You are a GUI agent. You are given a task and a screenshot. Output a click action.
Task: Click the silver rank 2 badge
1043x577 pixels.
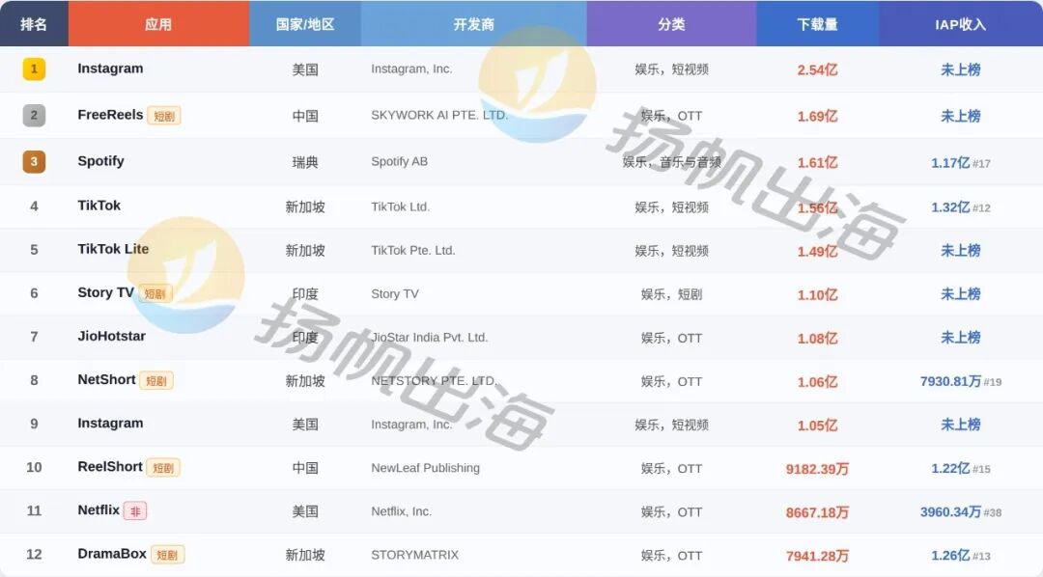[34, 115]
